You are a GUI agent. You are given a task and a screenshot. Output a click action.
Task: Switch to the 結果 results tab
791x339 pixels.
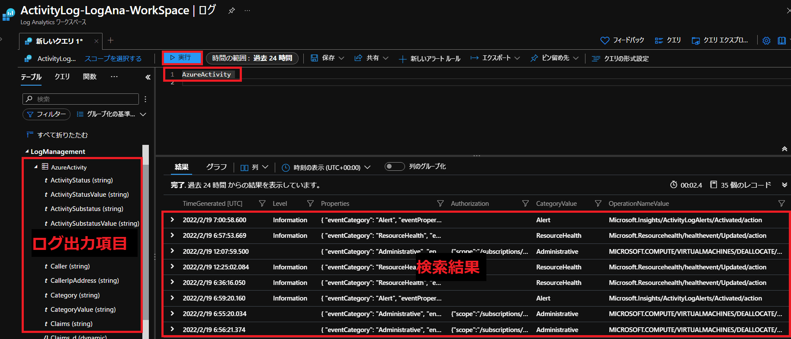click(181, 167)
